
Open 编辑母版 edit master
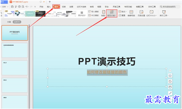[131, 13]
